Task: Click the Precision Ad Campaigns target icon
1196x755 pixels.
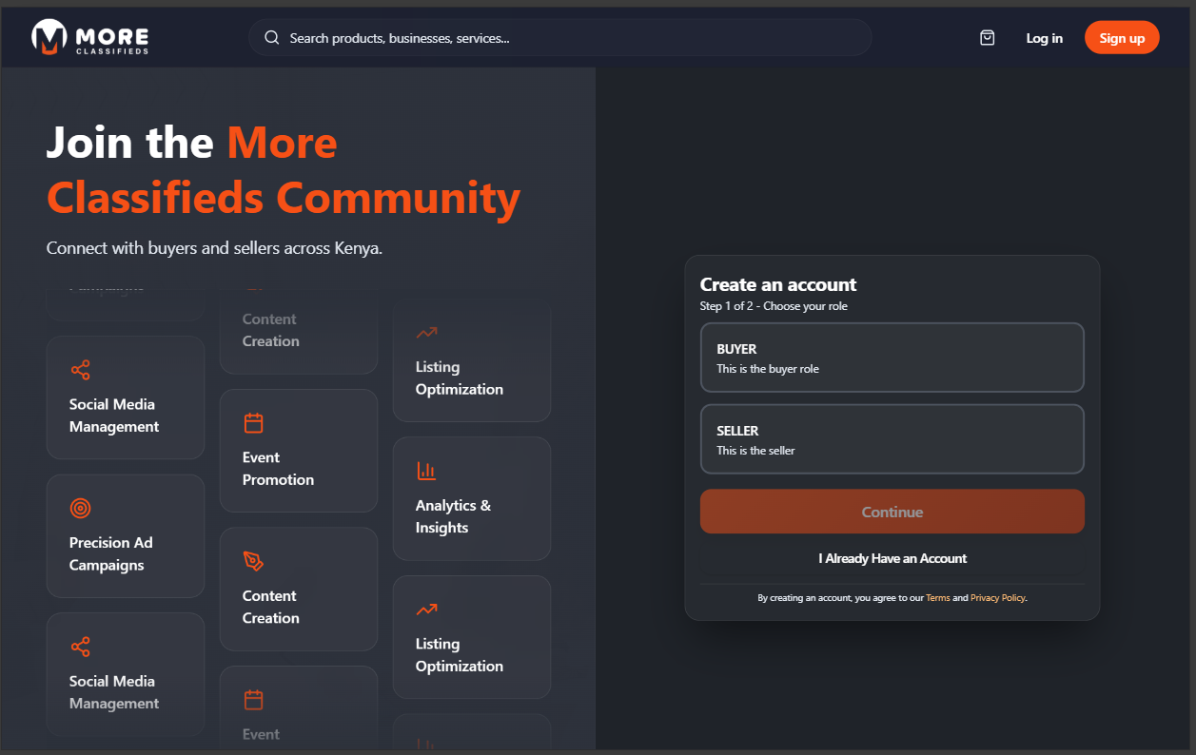Action: pyautogui.click(x=80, y=508)
